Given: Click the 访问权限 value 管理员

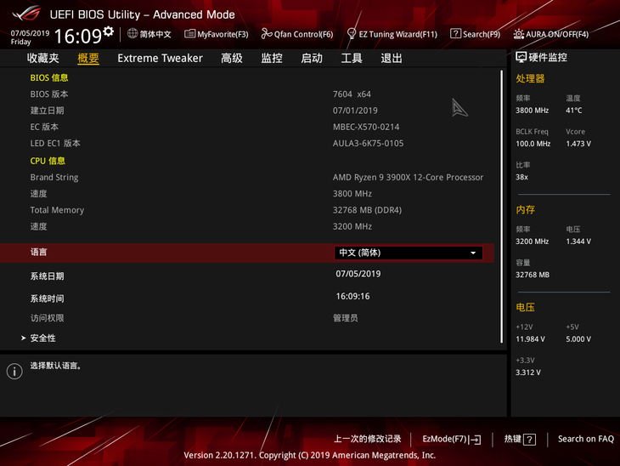Looking at the screenshot, I should (345, 318).
